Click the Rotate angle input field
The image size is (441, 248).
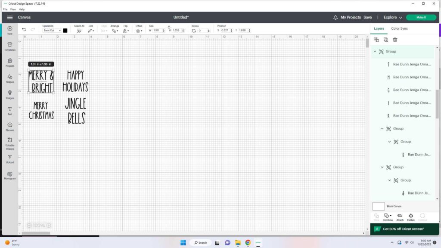[202, 31]
